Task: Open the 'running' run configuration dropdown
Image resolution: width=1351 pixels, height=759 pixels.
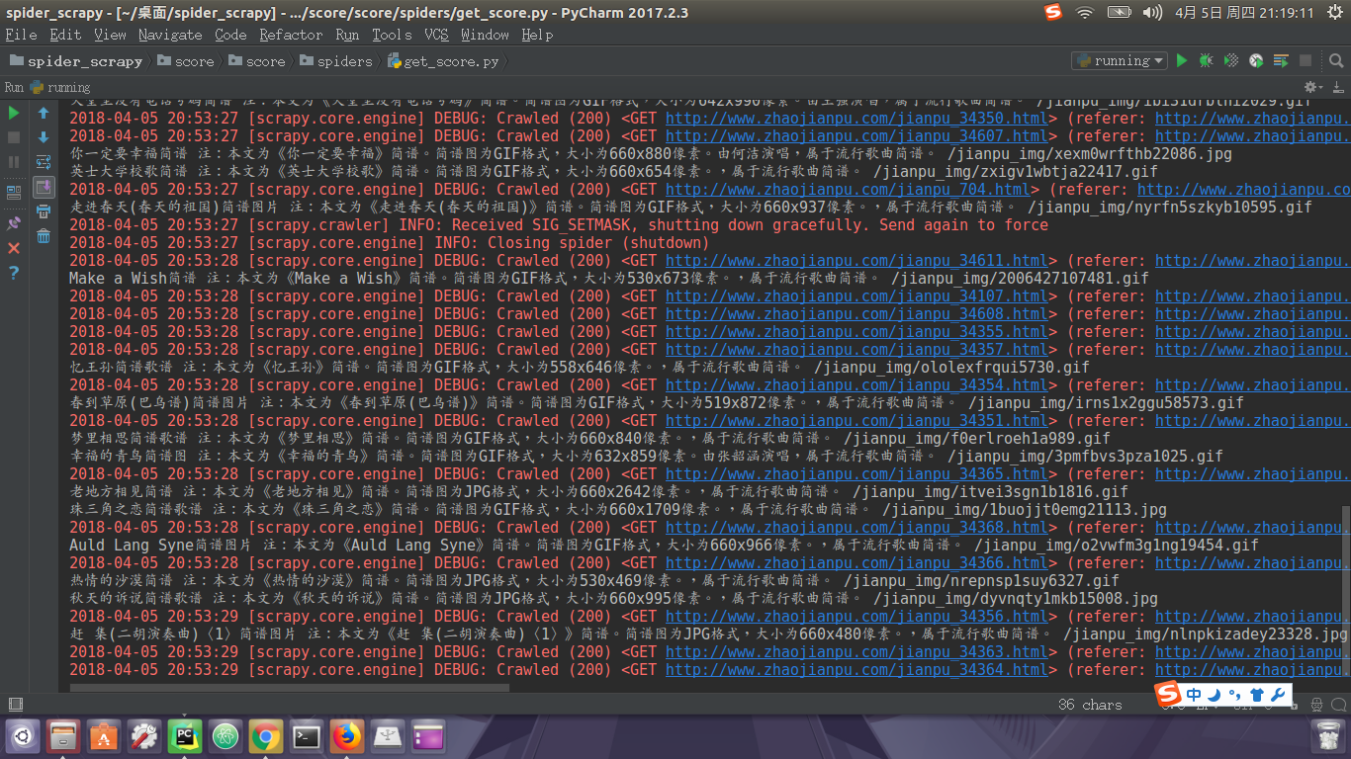Action: point(1120,61)
